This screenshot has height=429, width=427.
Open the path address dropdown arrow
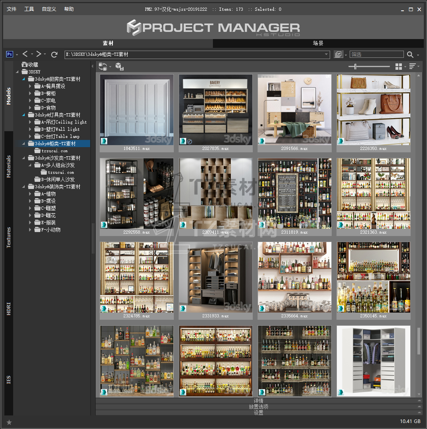pos(326,55)
